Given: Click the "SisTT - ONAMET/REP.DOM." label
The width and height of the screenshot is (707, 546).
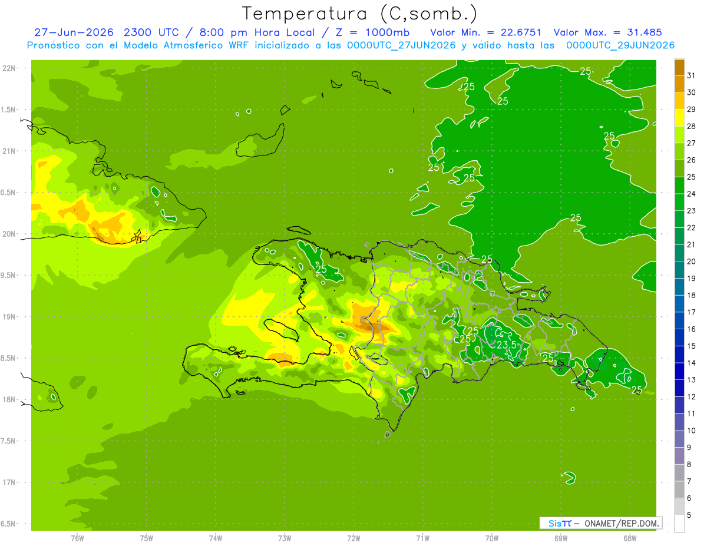Looking at the screenshot, I should click(602, 523).
